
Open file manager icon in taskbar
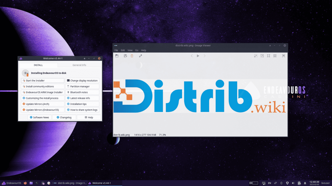pyautogui.click(x=31, y=183)
